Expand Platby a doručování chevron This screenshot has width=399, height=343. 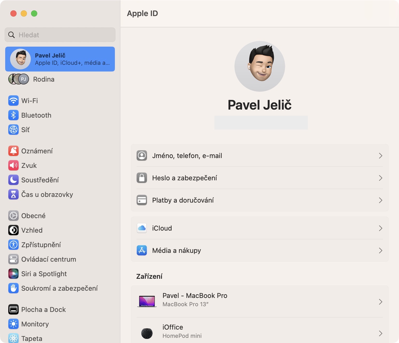(380, 200)
